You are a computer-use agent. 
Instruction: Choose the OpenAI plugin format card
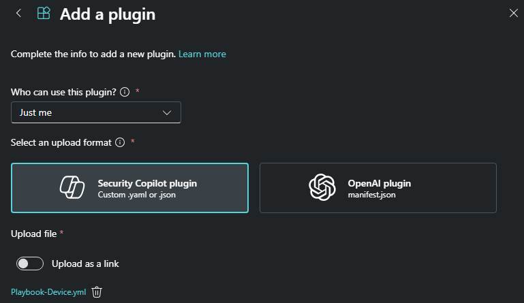377,188
